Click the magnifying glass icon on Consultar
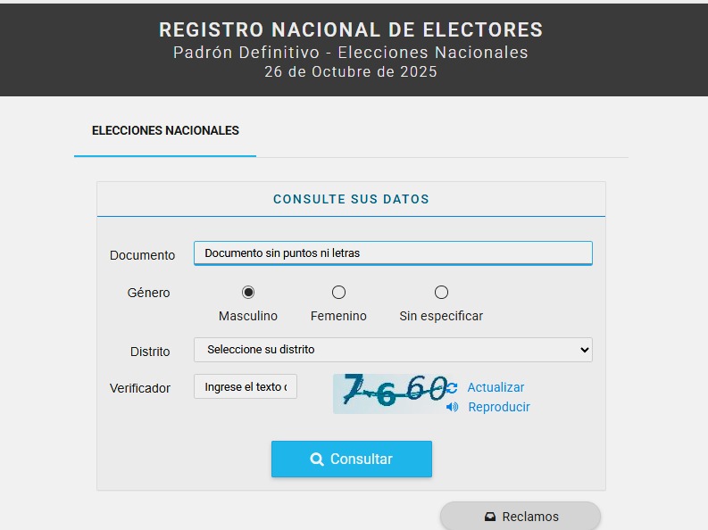708x530 pixels. click(317, 460)
